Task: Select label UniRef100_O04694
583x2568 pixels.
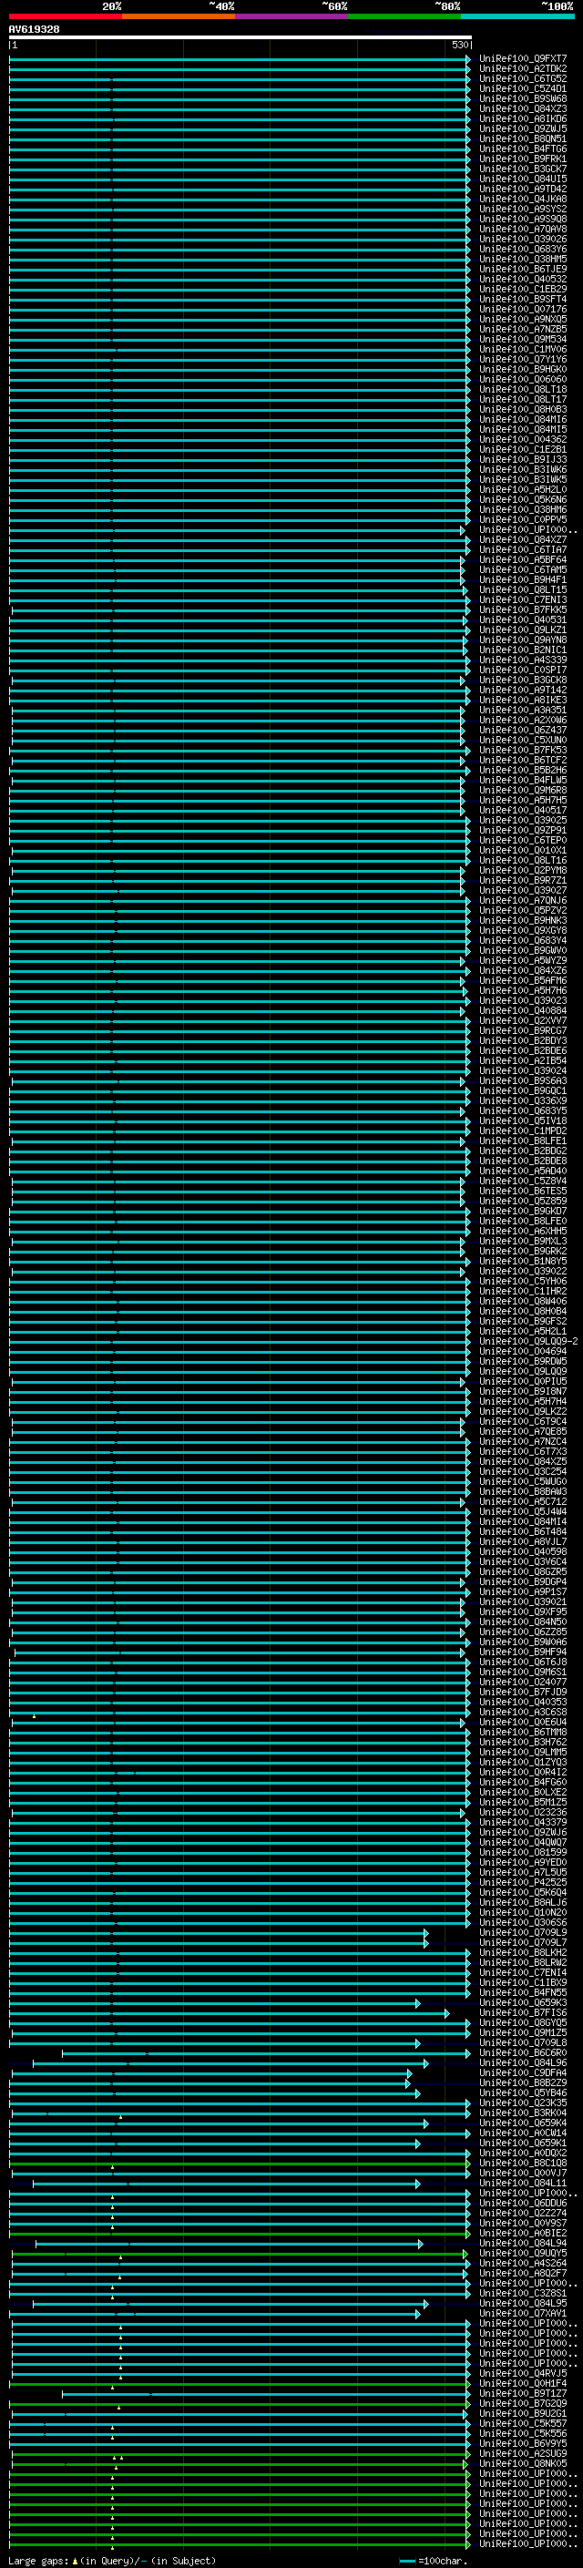Action: 523,1352
